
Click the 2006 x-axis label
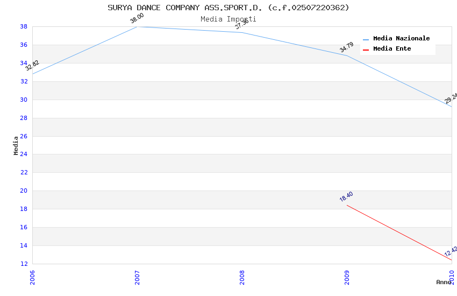coord(32,277)
